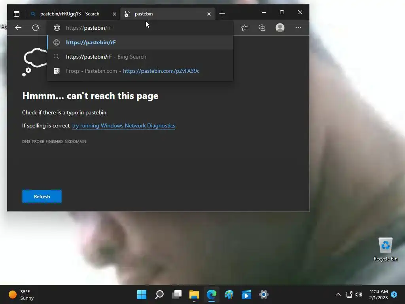405x304 pixels.
Task: Close the pastebin tab
Action: 209,14
